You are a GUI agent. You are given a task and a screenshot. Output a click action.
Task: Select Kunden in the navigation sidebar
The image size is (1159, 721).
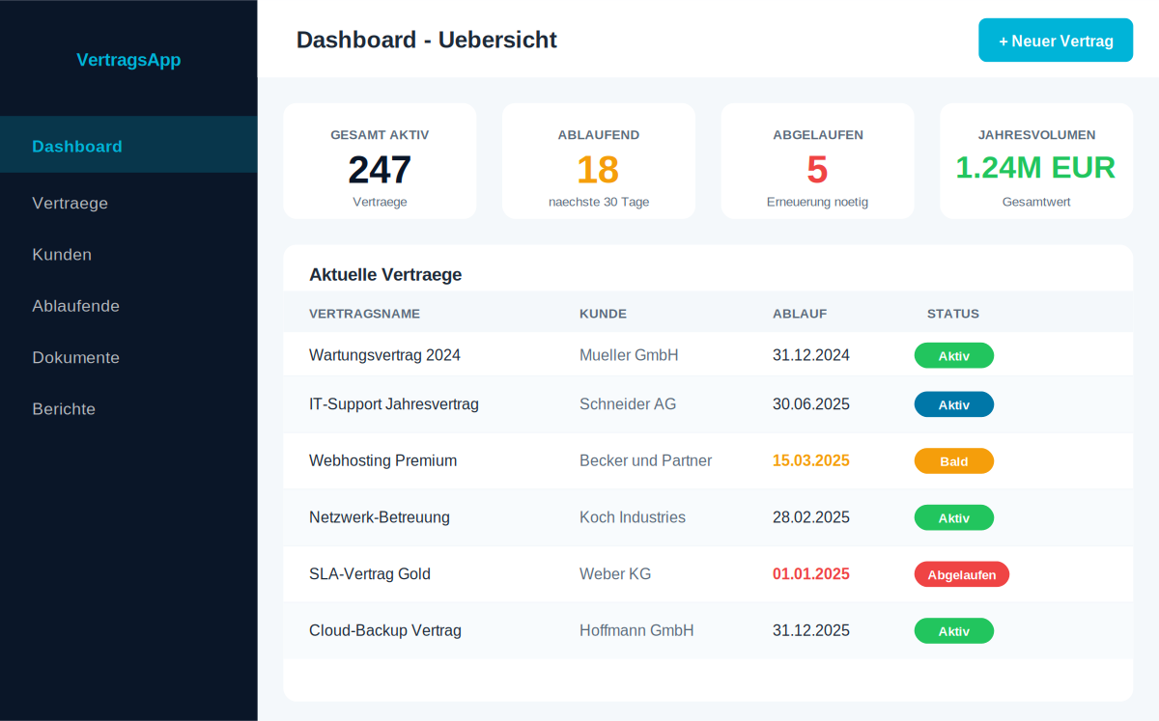point(62,254)
